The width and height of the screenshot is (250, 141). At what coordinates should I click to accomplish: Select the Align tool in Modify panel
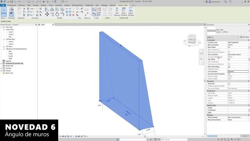(47, 9)
